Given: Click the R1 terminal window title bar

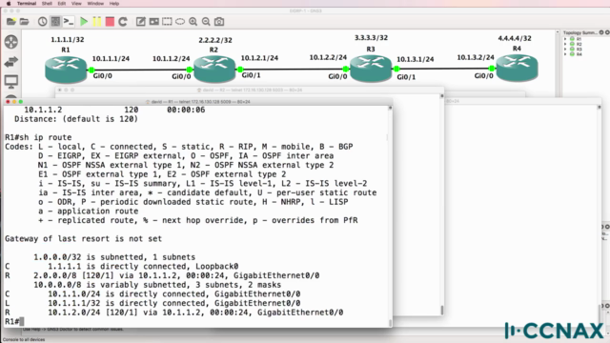Looking at the screenshot, I should 198,102.
